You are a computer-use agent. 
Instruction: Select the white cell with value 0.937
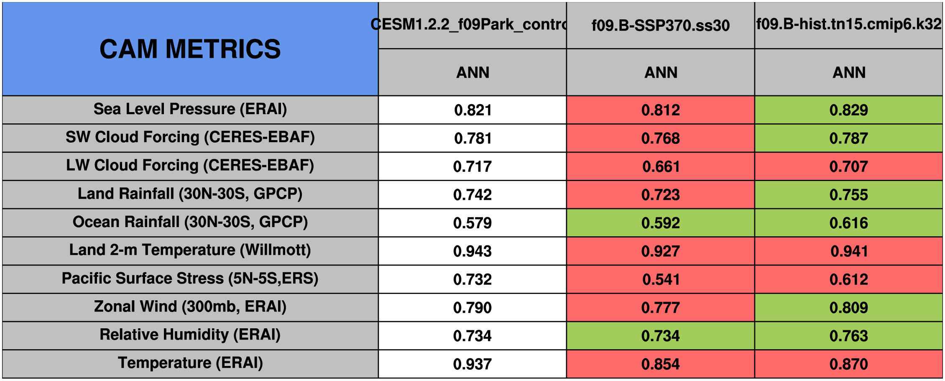(472, 363)
